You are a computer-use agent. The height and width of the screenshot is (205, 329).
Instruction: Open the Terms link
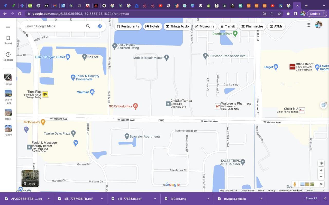coord(261,190)
